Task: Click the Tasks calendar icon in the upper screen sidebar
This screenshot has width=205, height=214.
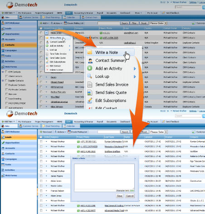Action: [3, 56]
